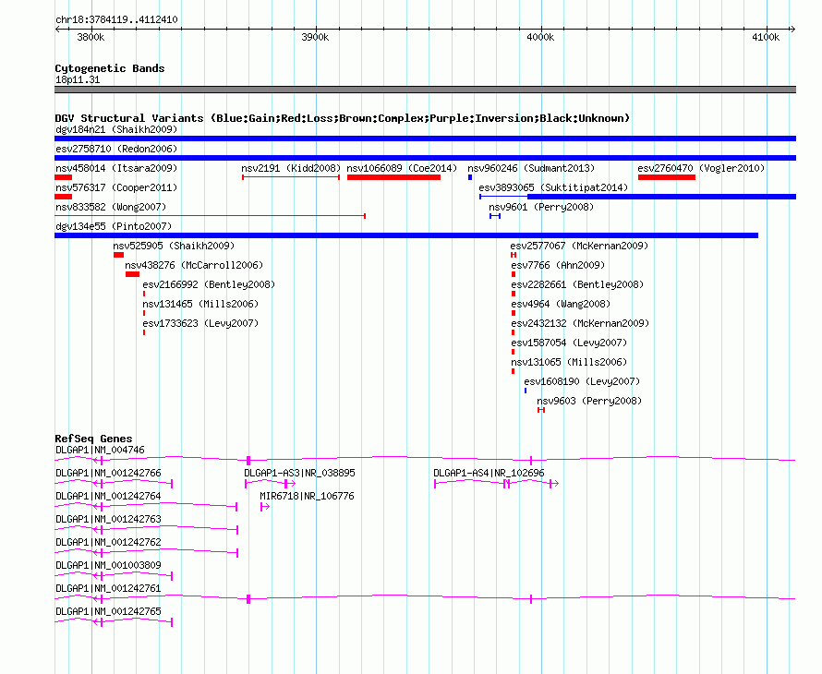Select nsv131065 (Mills2006) label

coord(569,362)
